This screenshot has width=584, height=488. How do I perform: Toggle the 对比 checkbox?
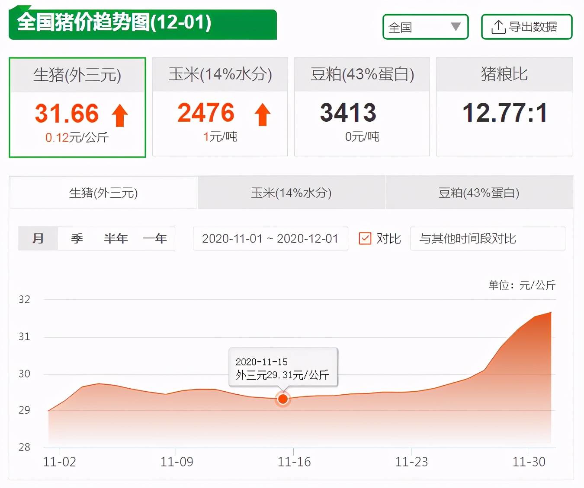coord(365,238)
